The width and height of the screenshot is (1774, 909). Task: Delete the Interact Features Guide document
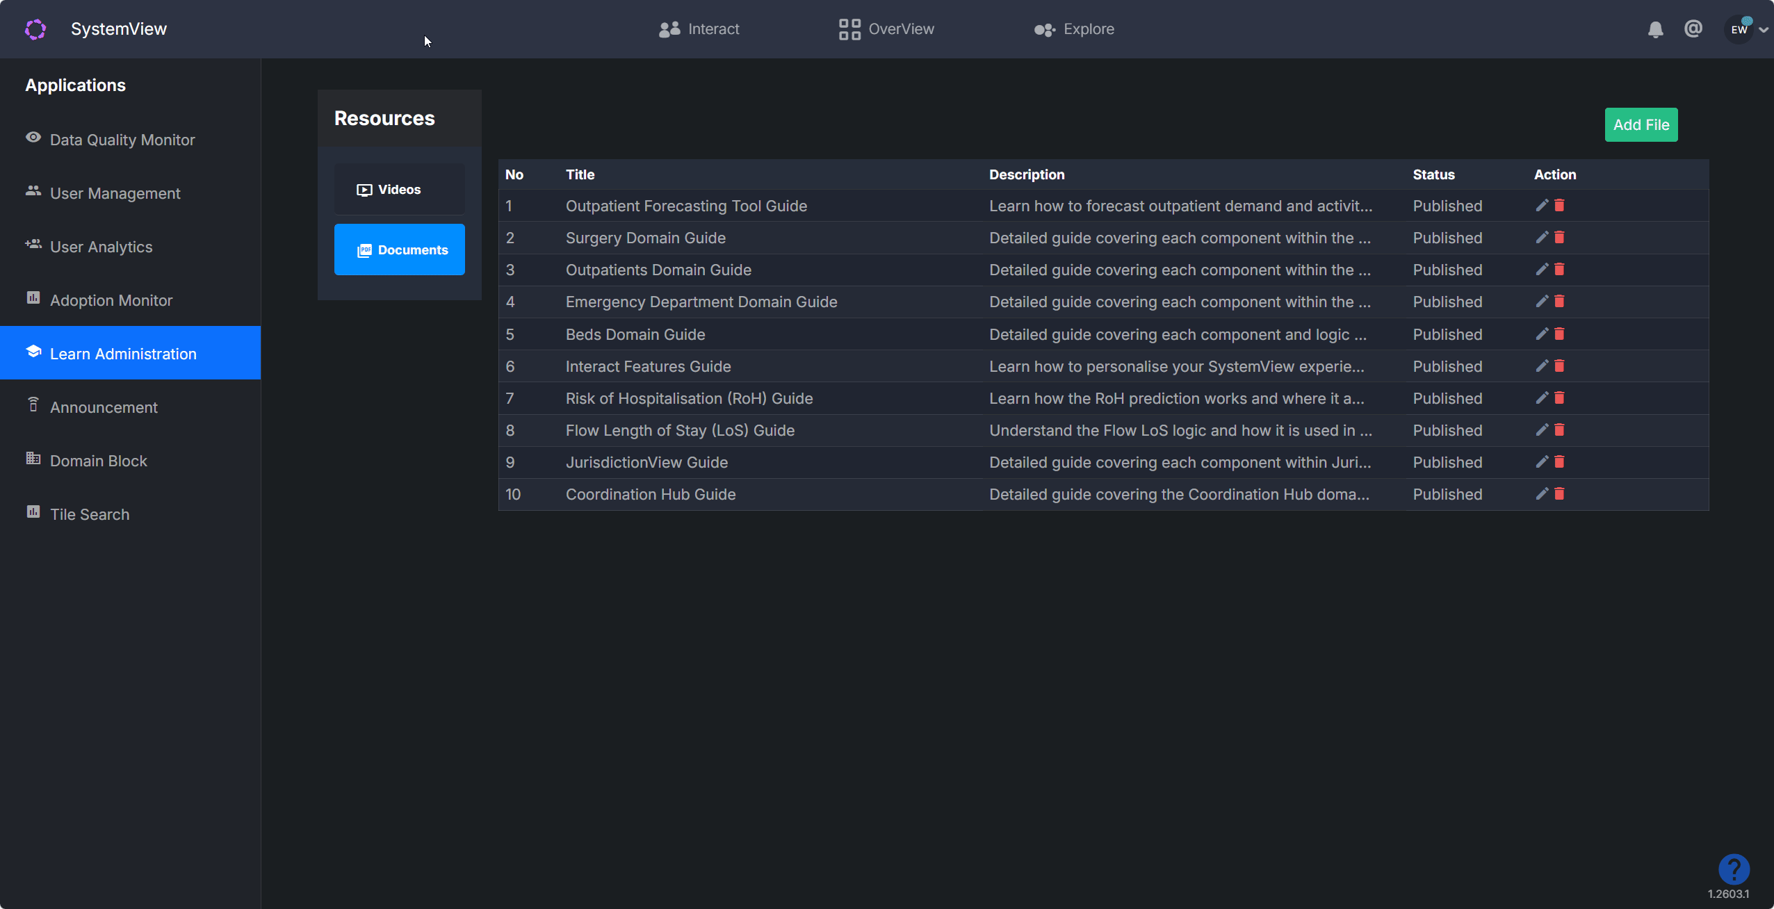[x=1559, y=366]
